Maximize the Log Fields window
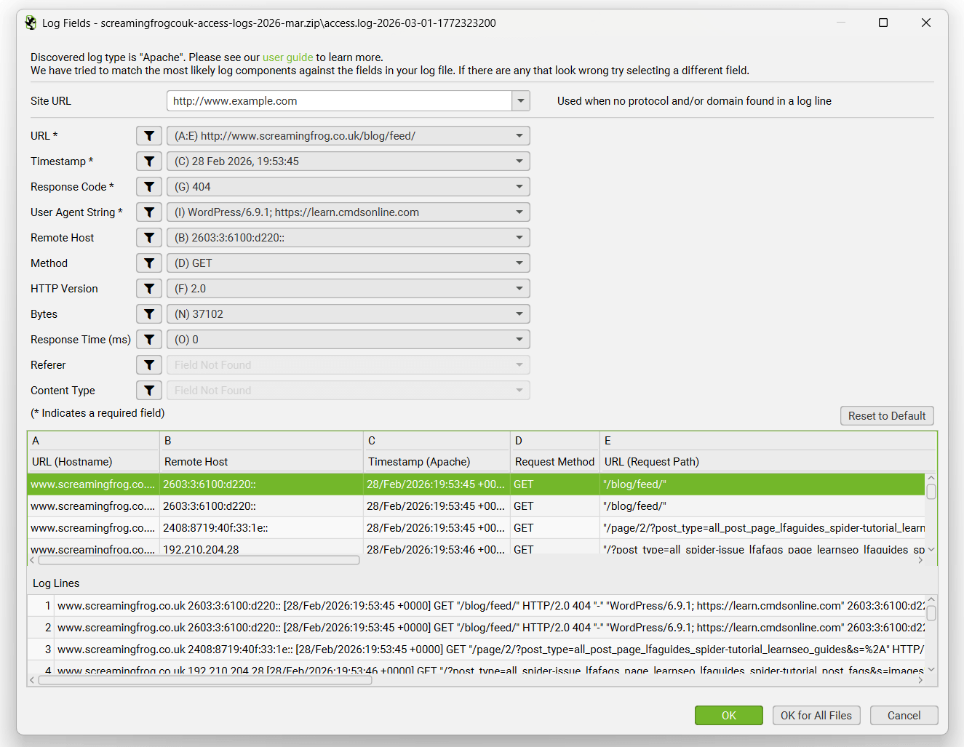 tap(883, 23)
